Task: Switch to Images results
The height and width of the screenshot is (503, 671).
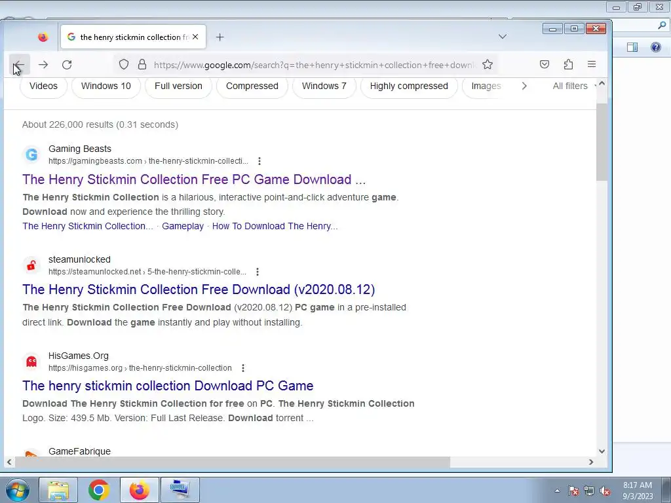Action: click(486, 86)
